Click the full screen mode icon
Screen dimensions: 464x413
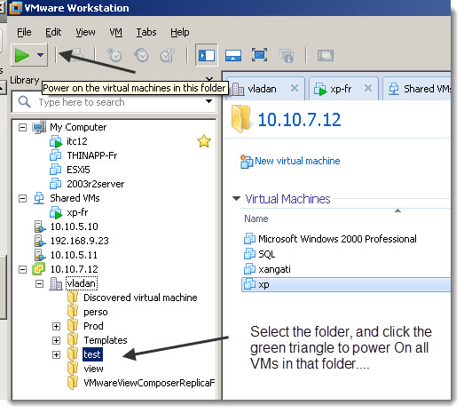point(260,55)
